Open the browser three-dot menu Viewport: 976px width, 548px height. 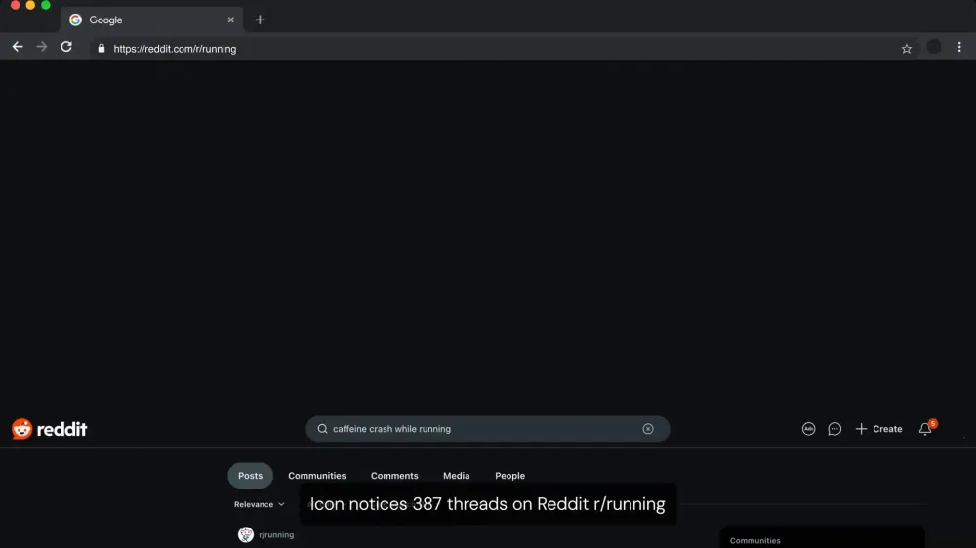959,47
